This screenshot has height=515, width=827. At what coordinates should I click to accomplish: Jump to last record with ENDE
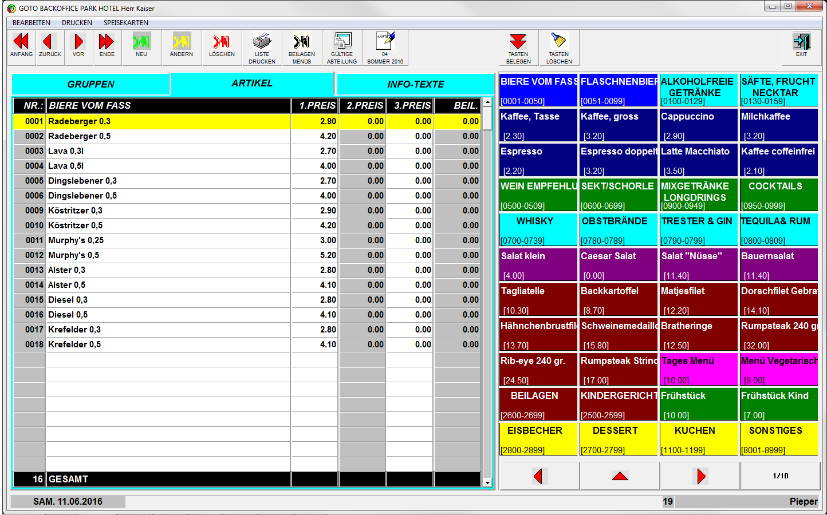coord(107,42)
